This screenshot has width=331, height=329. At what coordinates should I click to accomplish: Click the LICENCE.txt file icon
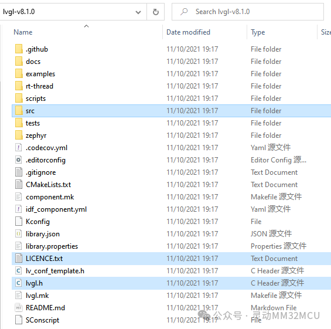coord(19,259)
